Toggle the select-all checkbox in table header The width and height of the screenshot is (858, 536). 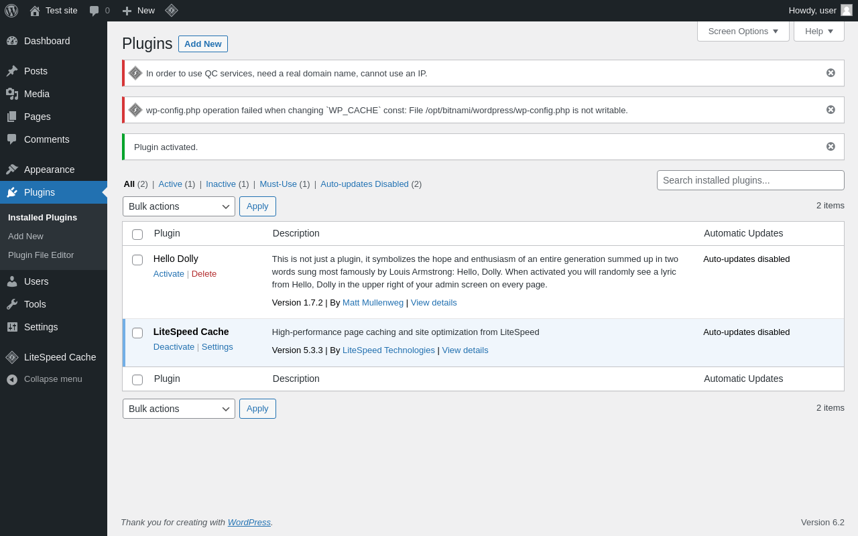pos(137,234)
